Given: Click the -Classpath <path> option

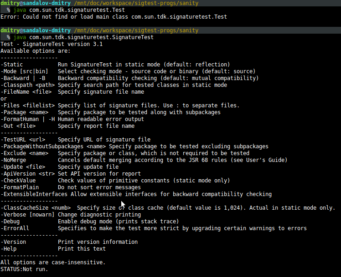Looking at the screenshot, I should pyautogui.click(x=27, y=85).
